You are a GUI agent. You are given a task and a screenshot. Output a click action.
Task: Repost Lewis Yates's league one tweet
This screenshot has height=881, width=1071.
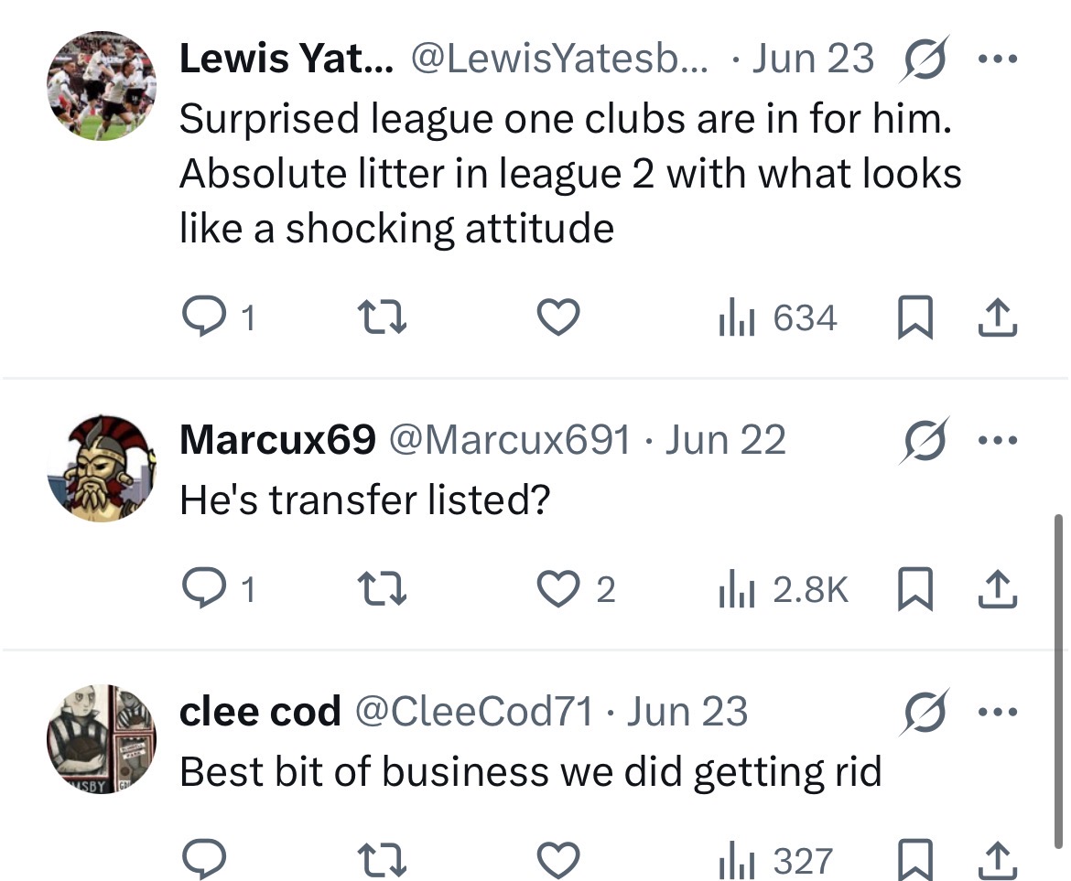(x=383, y=317)
